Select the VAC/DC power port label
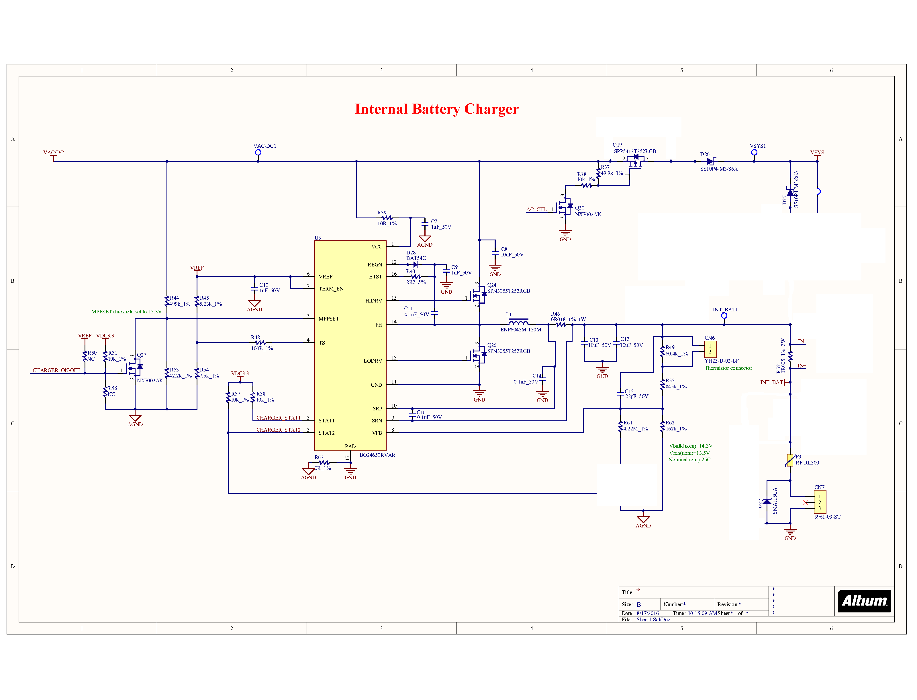Screen dimensions: 917x700 pos(53,153)
